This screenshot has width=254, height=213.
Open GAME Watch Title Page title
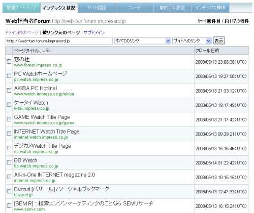tap(42, 117)
